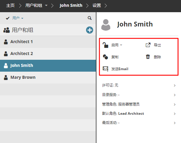Click the 管理角色: 服务器管理员 text

point(121,104)
